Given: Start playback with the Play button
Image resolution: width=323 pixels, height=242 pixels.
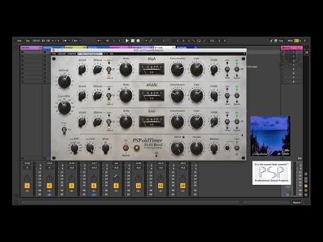Looking at the screenshot, I should 127,40.
